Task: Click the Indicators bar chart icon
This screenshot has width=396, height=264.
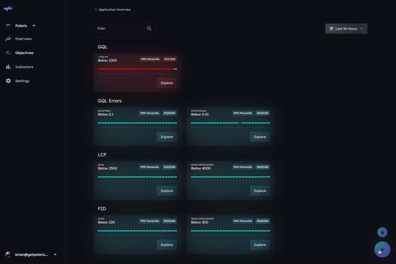Action: tap(9, 67)
